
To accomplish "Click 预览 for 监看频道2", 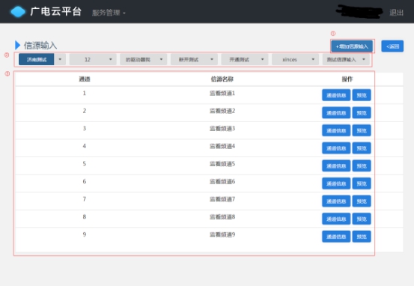I will click(362, 113).
